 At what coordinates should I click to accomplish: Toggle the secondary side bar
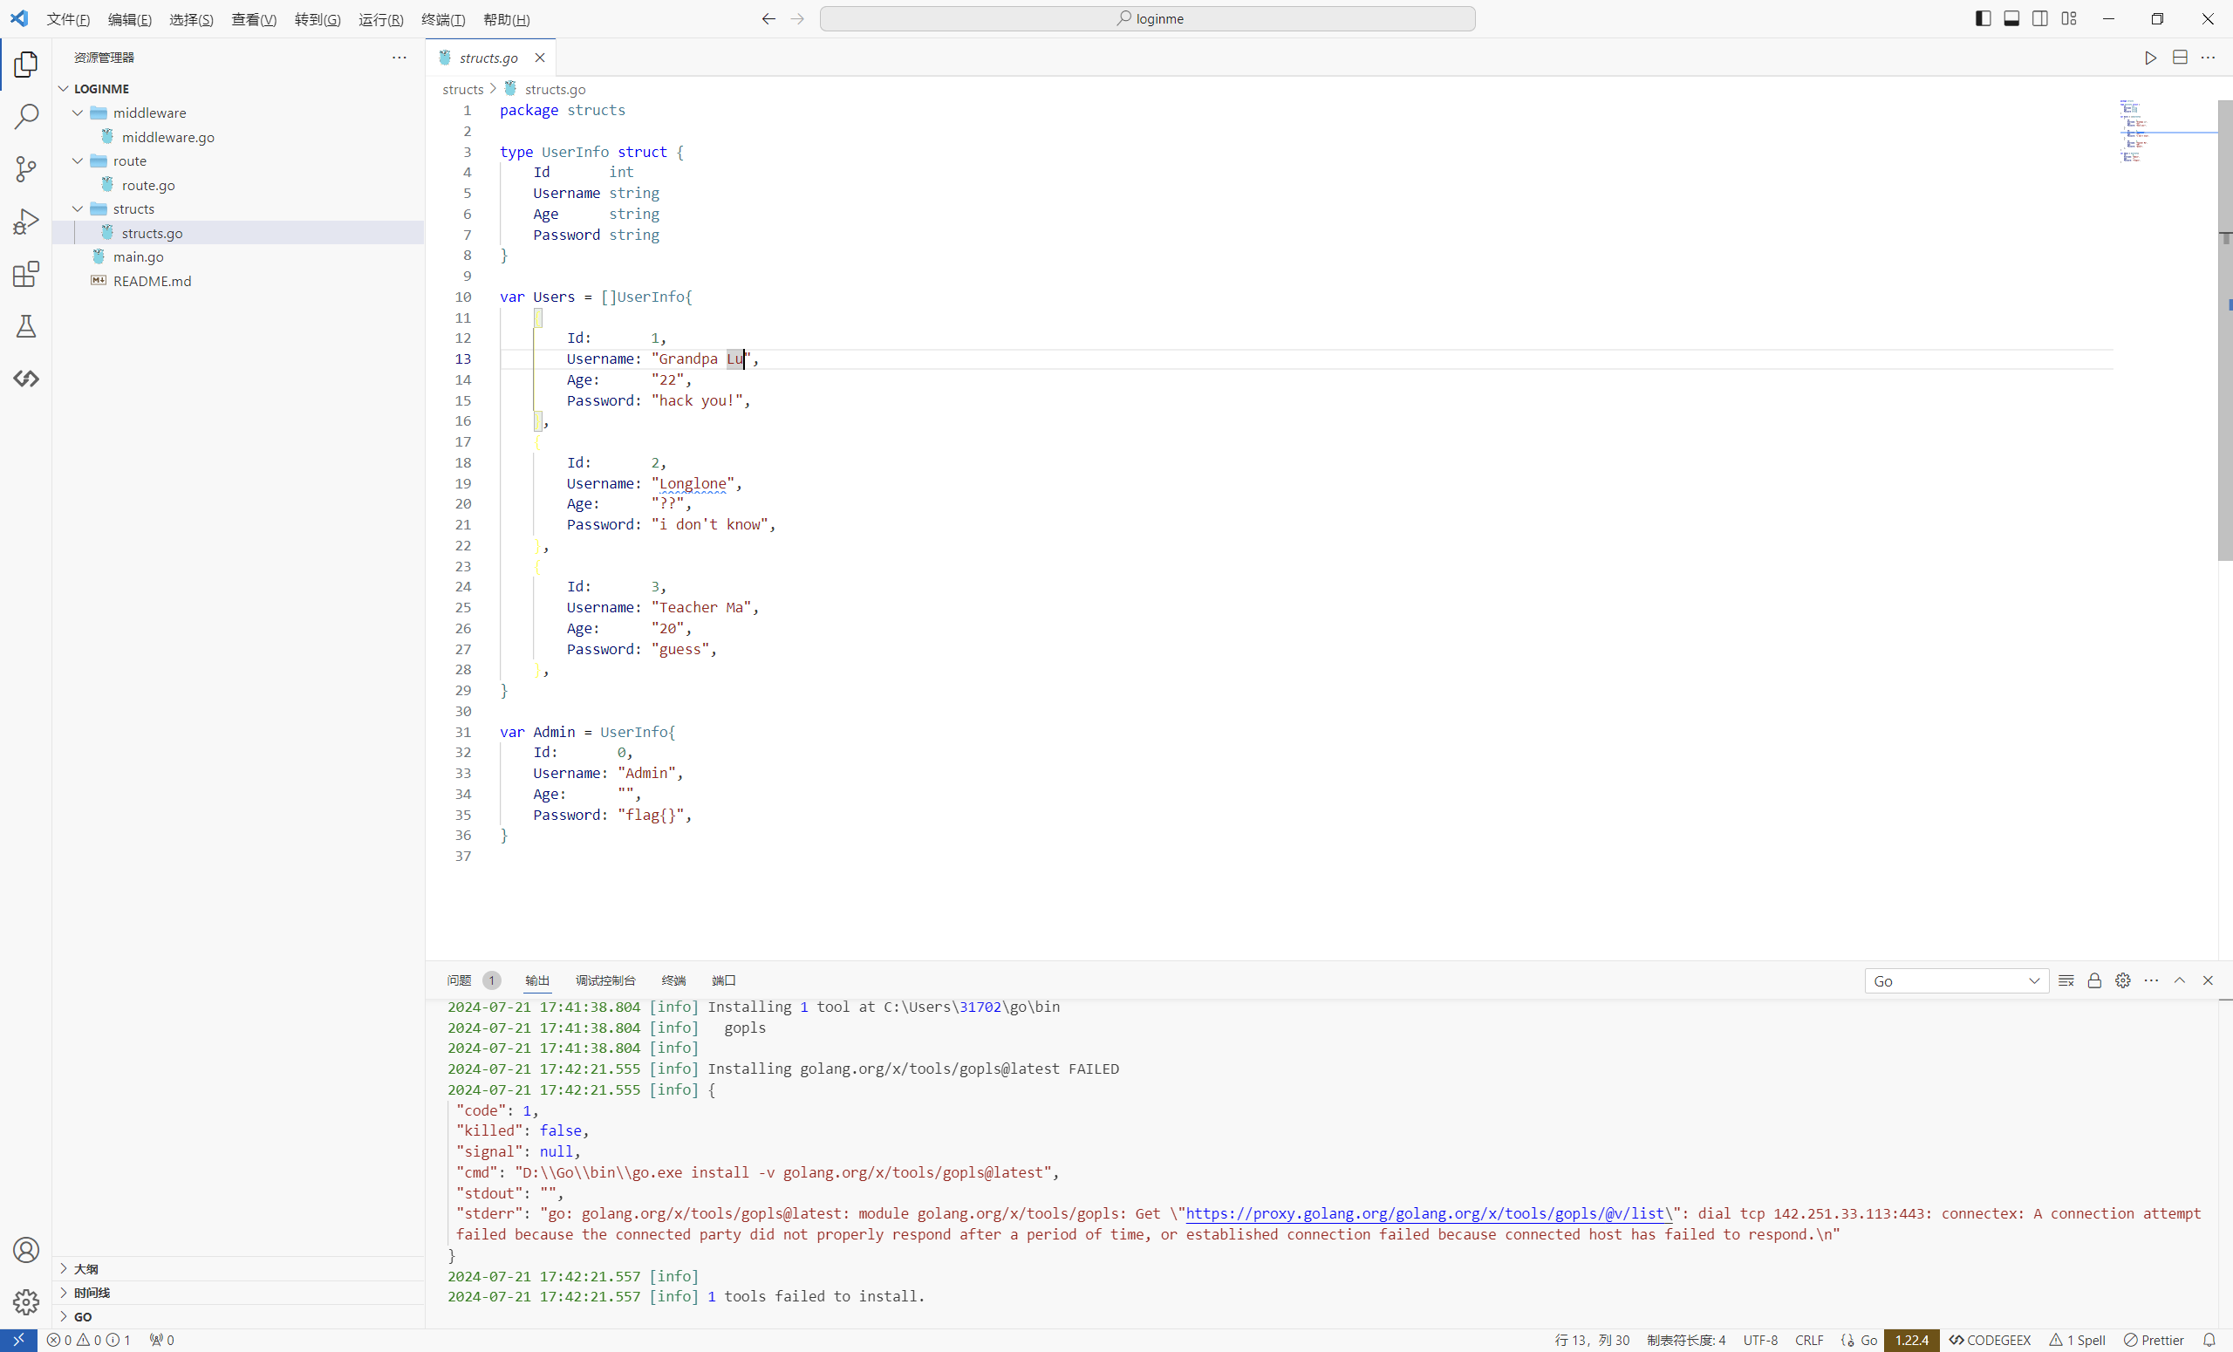(x=2040, y=19)
